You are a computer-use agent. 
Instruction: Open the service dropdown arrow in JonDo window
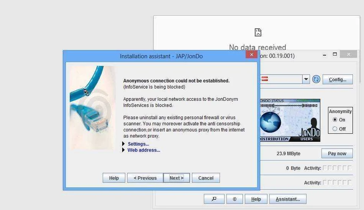pos(306,79)
